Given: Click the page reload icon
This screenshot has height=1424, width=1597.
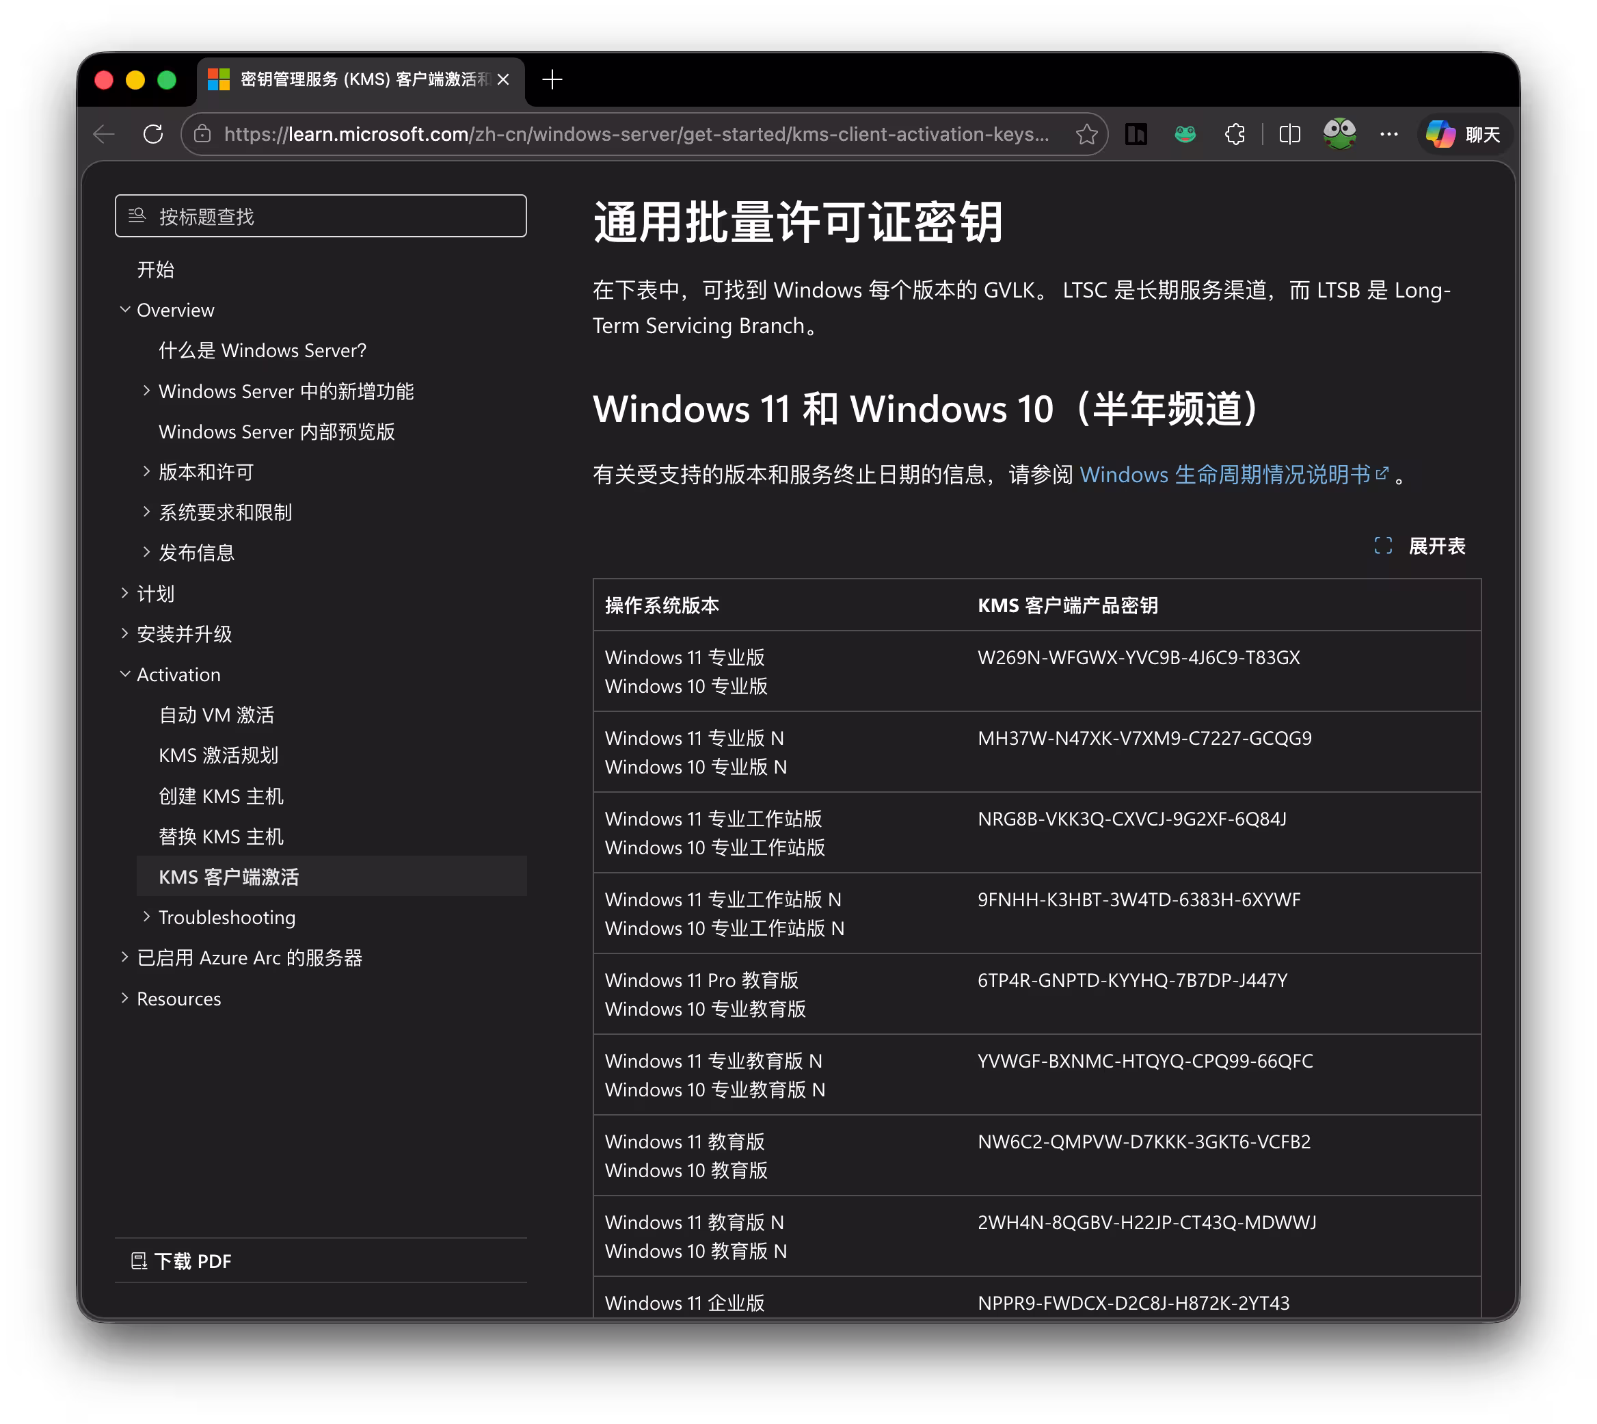Looking at the screenshot, I should [153, 134].
